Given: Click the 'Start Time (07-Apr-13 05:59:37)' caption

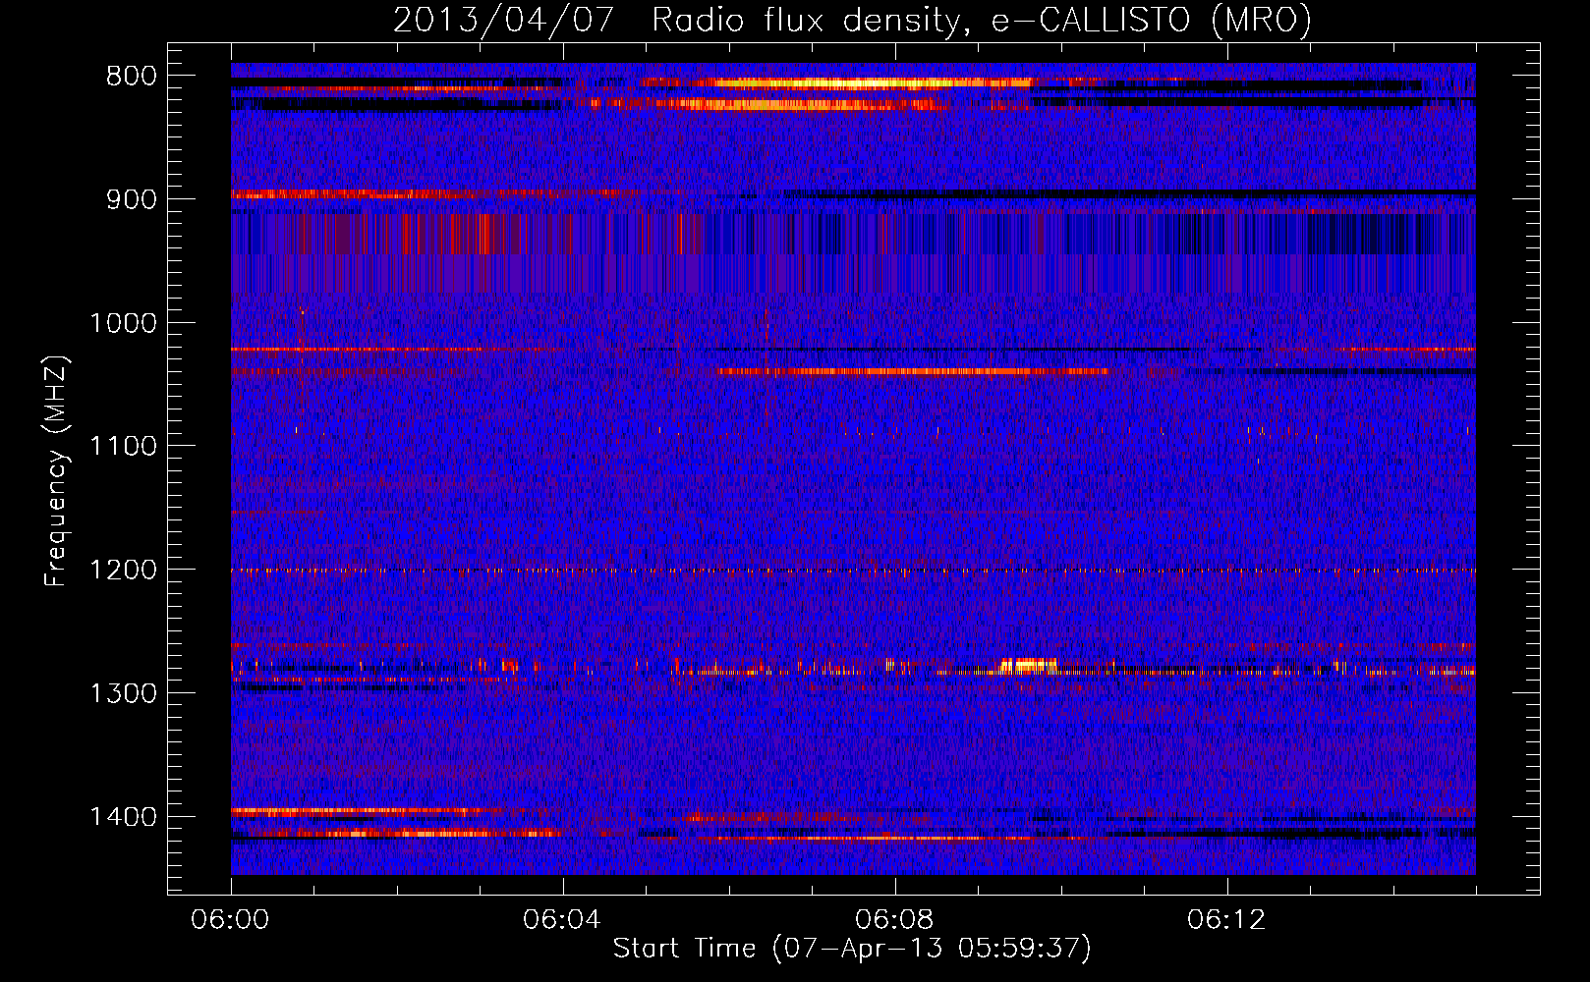Looking at the screenshot, I should click(x=852, y=949).
